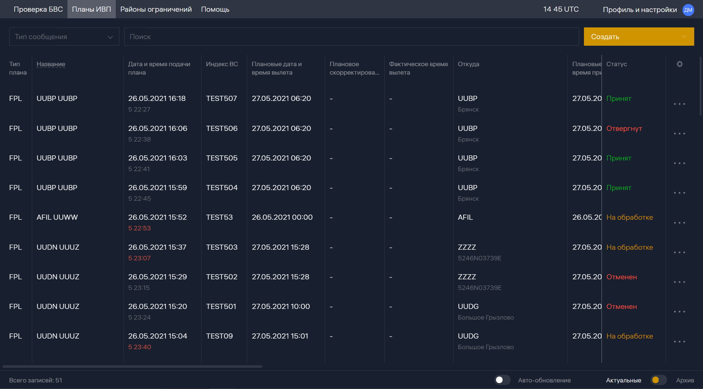This screenshot has height=389, width=703.
Task: Open the Районы ограничений tab
Action: pos(156,10)
